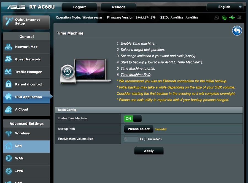Image resolution: width=248 pixels, height=183 pixels.
Task: Apply the Time Machine configuration
Action: (149, 151)
